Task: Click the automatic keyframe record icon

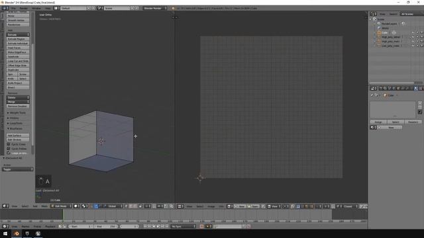Action: 201,226
